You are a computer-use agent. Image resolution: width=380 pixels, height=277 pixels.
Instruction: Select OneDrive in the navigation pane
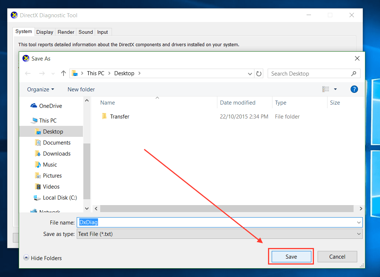50,106
